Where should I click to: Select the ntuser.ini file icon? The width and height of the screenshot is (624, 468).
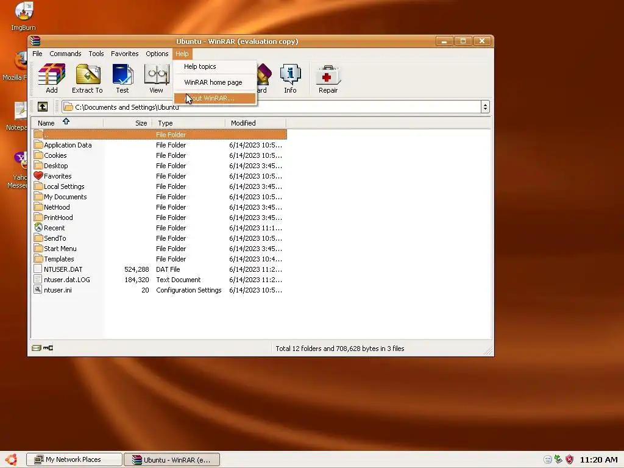click(x=38, y=289)
